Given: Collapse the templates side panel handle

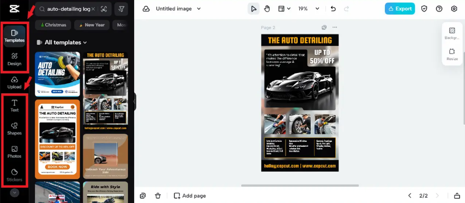Looking at the screenshot, I should pos(135,101).
